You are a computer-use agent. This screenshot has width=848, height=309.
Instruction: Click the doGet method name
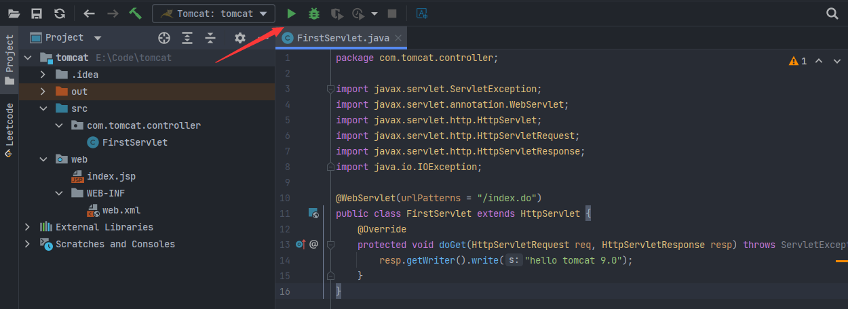[452, 245]
